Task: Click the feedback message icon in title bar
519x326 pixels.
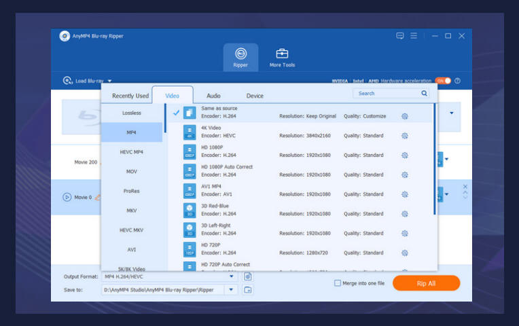Action: 400,35
